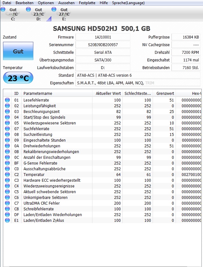The height and width of the screenshot is (267, 203).
Task: Click the Parametername column header
Action: 57,94
